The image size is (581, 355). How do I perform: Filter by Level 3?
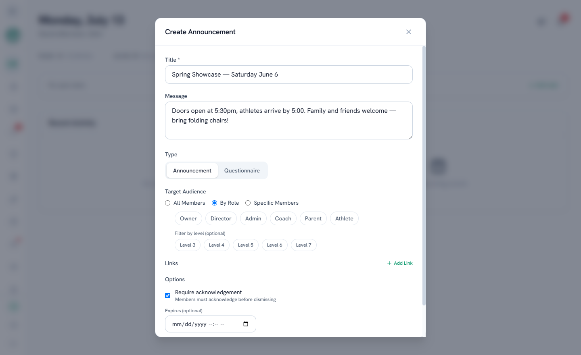click(x=188, y=245)
